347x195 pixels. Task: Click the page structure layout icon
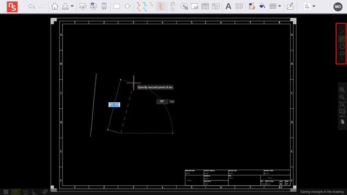[x=307, y=6]
